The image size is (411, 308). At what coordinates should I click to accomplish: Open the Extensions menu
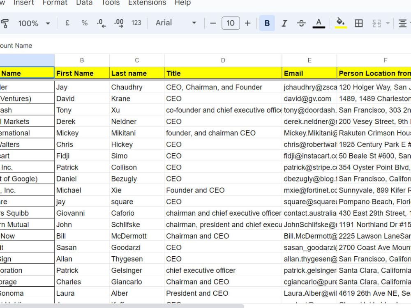147,3
